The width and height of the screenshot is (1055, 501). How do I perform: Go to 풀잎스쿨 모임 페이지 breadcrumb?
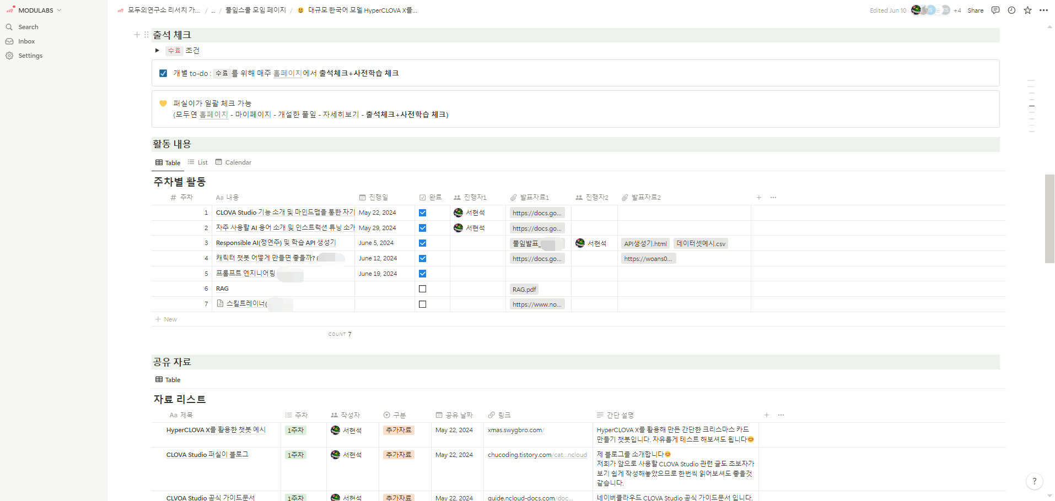point(256,10)
